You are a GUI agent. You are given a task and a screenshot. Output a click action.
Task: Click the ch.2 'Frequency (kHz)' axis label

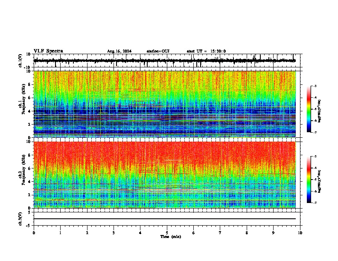pos(23,170)
